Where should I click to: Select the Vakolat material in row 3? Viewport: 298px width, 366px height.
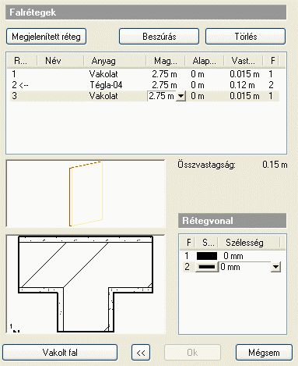pyautogui.click(x=103, y=96)
